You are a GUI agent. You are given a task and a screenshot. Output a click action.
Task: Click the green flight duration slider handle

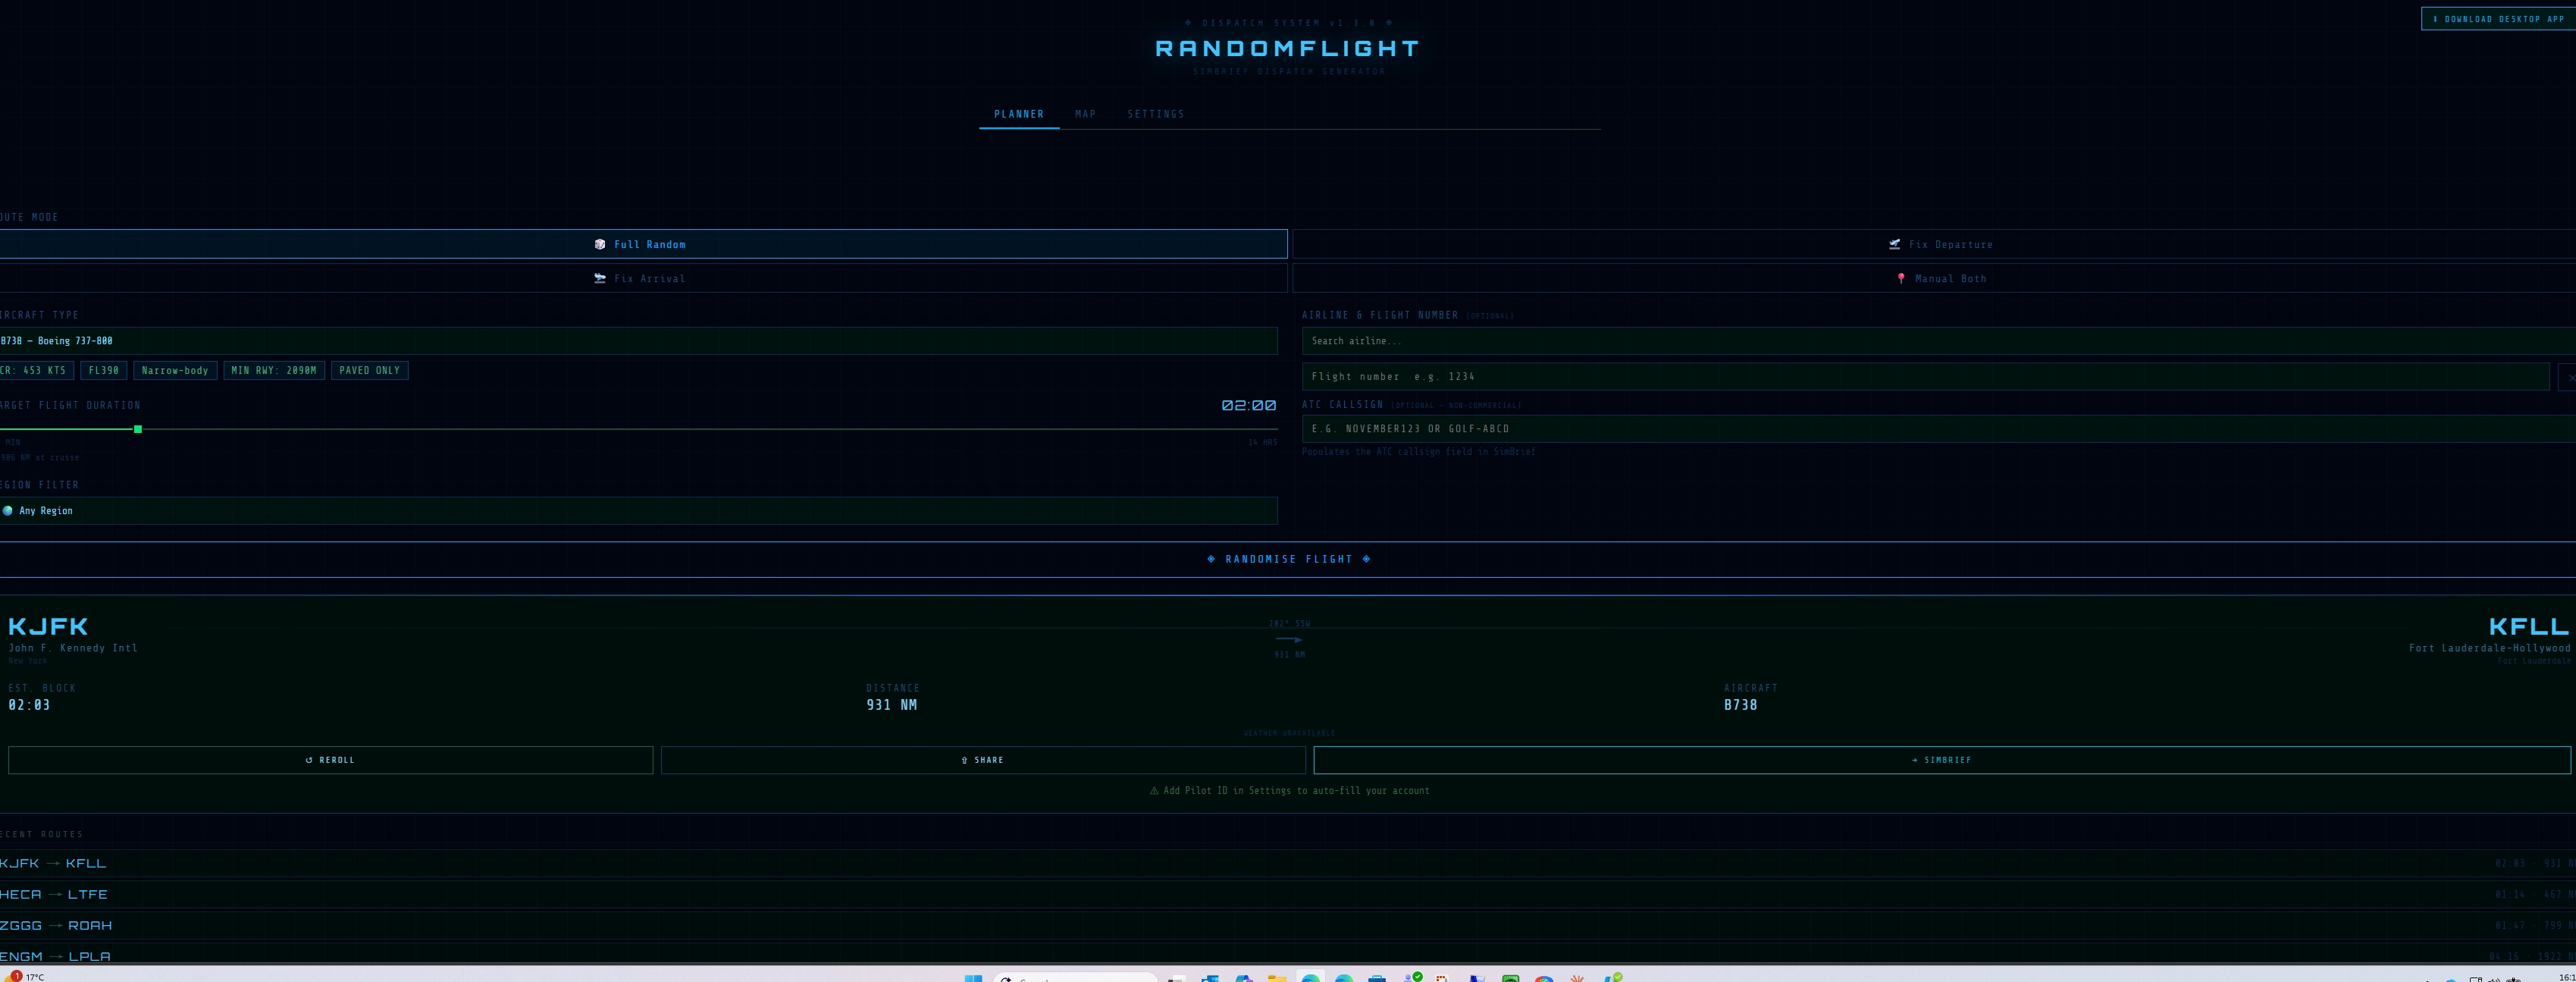point(138,429)
